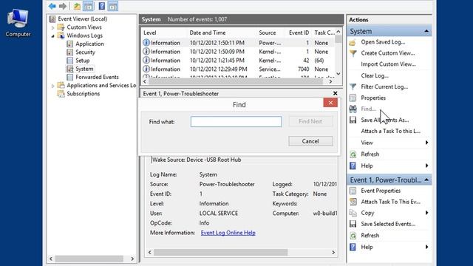The width and height of the screenshot is (473, 266).
Task: Close the Event 1 preview pane
Action: pyautogui.click(x=335, y=94)
